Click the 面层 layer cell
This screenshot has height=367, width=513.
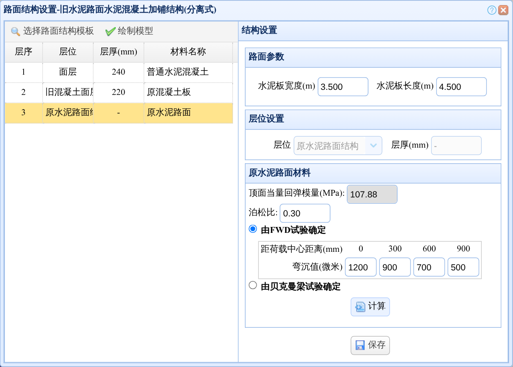[68, 72]
